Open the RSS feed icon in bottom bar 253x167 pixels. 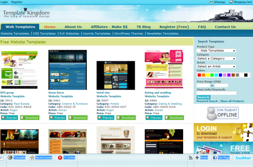[x=190, y=158]
